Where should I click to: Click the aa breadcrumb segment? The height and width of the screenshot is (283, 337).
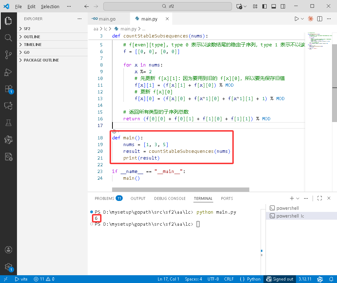pyautogui.click(x=95, y=29)
